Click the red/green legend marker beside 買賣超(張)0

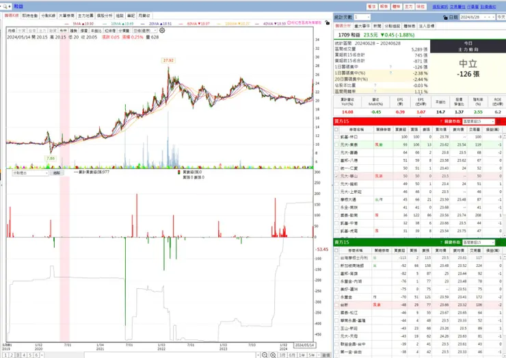[179, 172]
